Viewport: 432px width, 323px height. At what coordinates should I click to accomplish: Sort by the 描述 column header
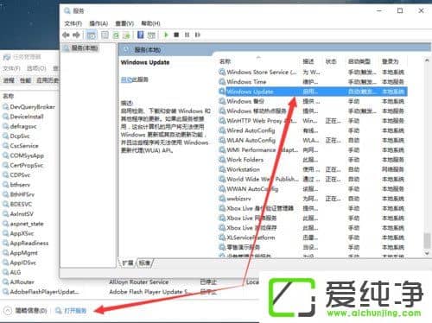pos(308,61)
